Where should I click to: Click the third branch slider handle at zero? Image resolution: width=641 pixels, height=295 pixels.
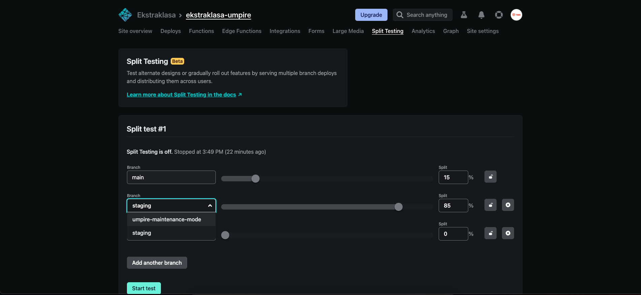225,235
